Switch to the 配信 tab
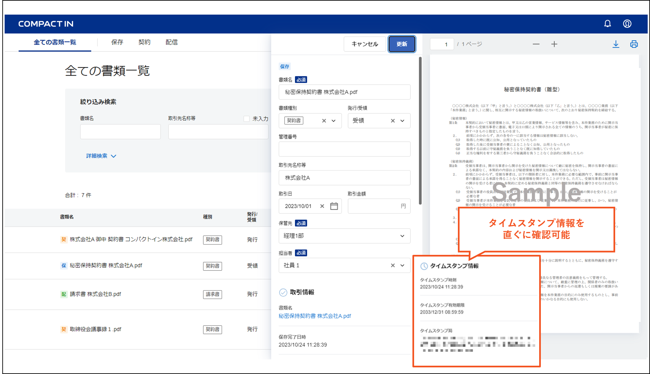Image resolution: width=650 pixels, height=374 pixels. tap(172, 42)
